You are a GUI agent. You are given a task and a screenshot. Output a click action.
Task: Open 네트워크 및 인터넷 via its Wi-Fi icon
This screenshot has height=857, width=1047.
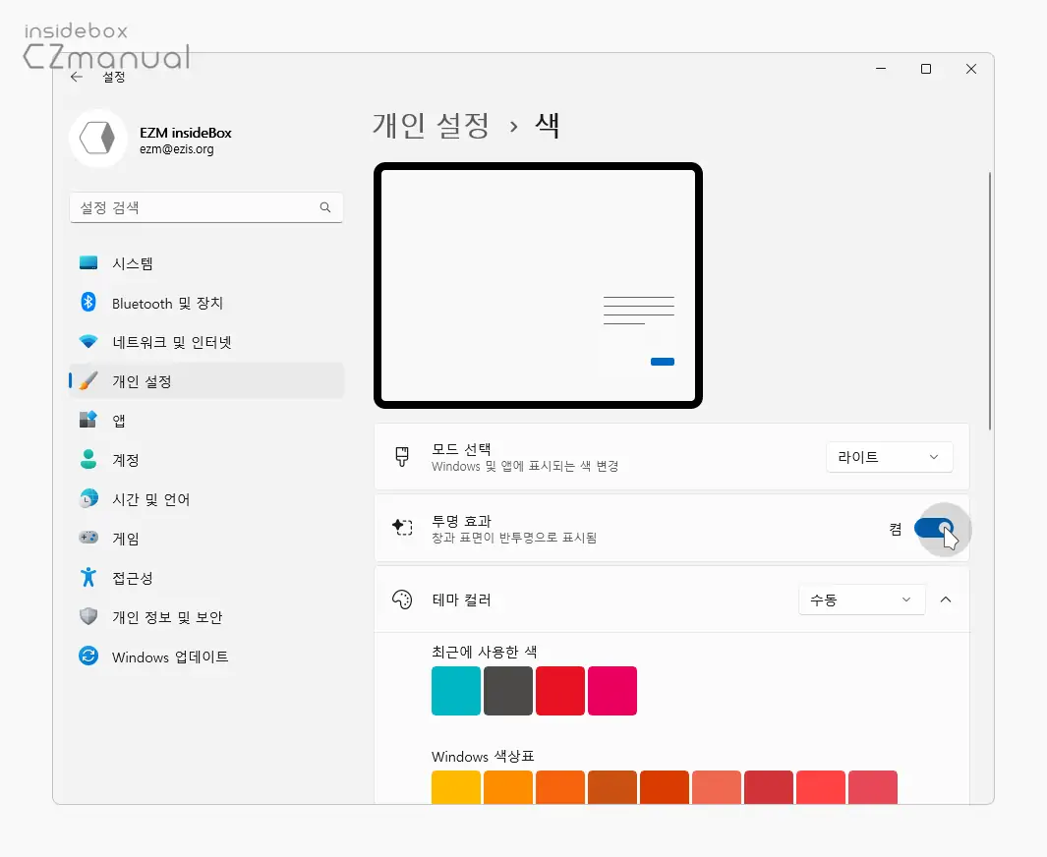click(89, 342)
